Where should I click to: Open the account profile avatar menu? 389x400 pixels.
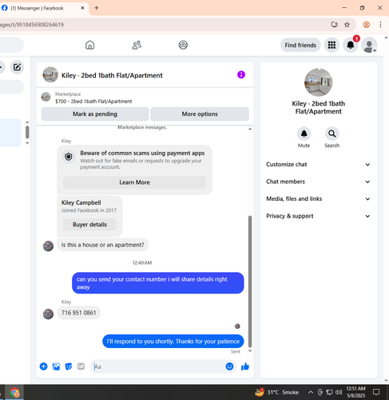(x=369, y=45)
